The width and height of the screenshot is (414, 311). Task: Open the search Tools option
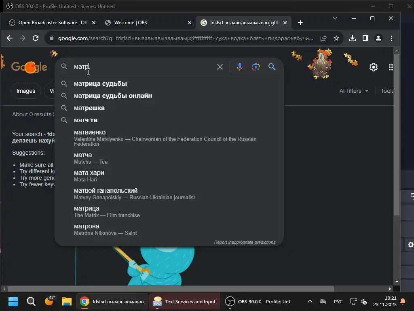(x=387, y=91)
